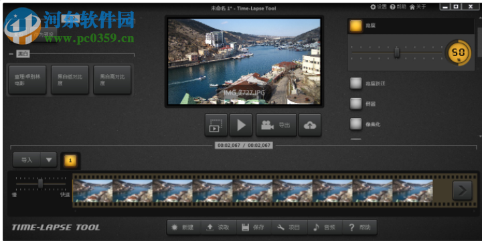Click the 快速 speed label

pos(65,195)
